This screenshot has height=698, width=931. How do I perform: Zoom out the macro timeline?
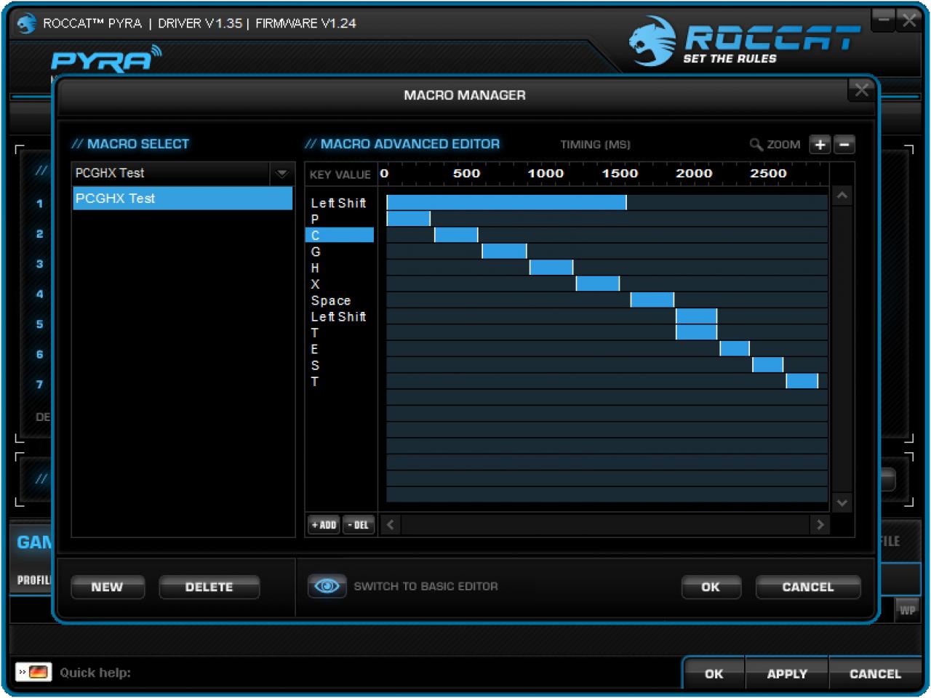tap(844, 145)
